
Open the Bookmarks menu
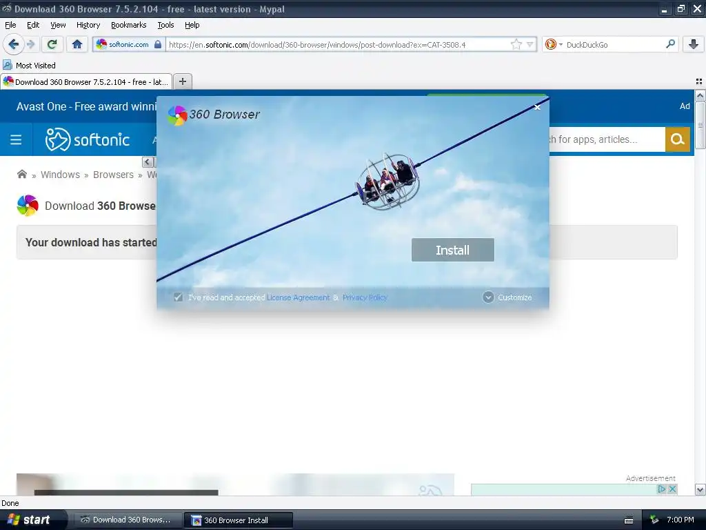(x=128, y=25)
